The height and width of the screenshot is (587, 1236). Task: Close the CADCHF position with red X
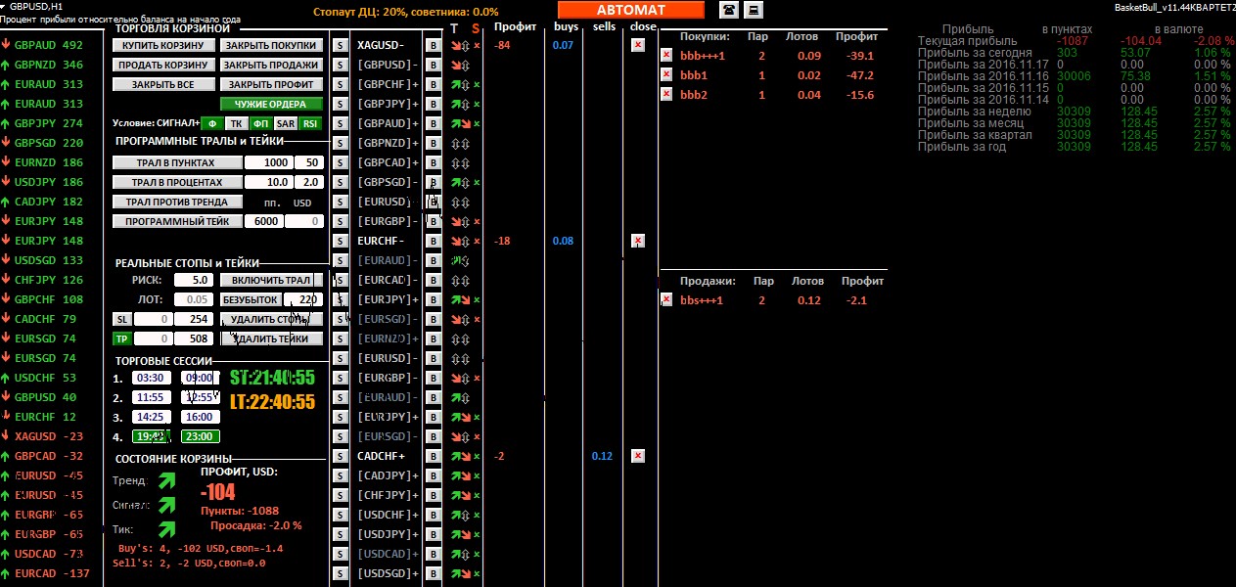[x=638, y=456]
